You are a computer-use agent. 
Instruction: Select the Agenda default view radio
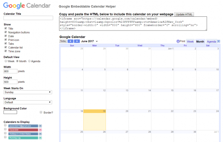point(29,61)
